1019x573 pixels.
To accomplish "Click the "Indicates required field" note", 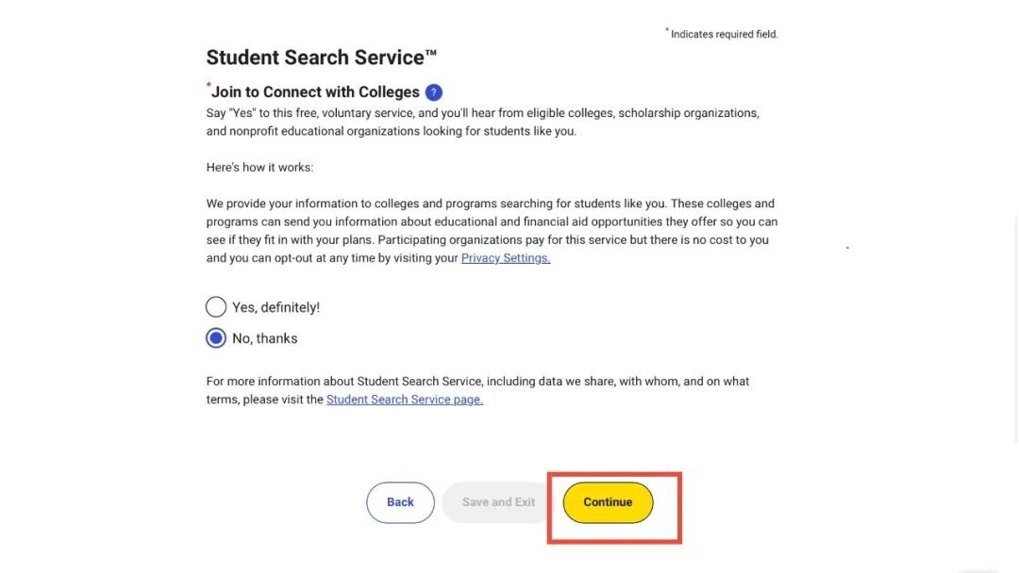I will [724, 34].
